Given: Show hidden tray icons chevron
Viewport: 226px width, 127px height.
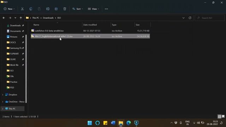Looking at the screenshot, I should pos(171,123).
